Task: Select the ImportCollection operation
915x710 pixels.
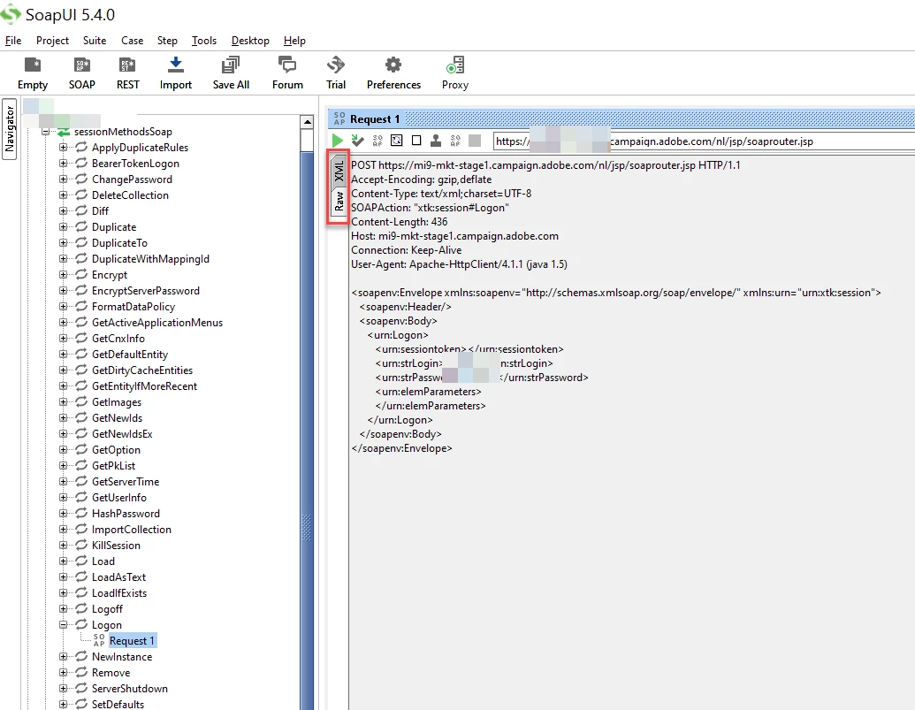Action: (x=132, y=529)
